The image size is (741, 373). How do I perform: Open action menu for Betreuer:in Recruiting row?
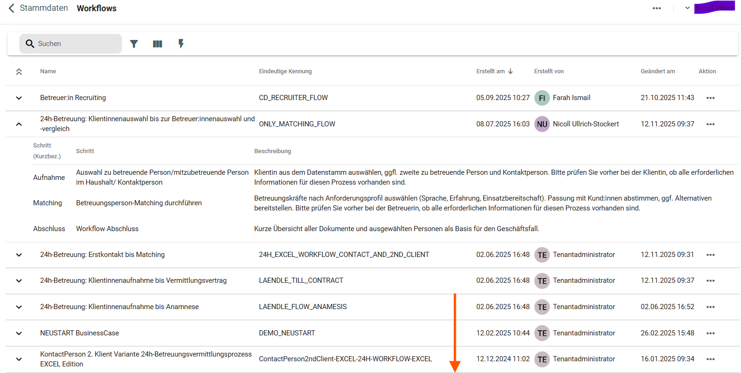click(x=710, y=98)
